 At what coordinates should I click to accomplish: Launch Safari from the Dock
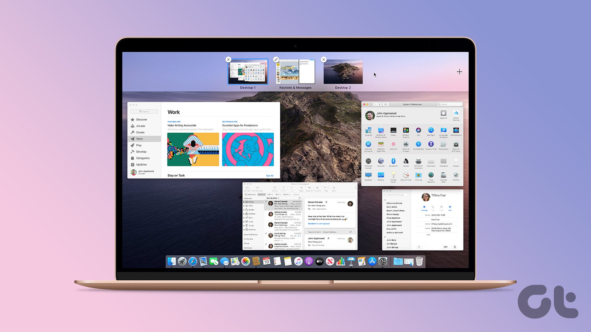[x=192, y=261]
